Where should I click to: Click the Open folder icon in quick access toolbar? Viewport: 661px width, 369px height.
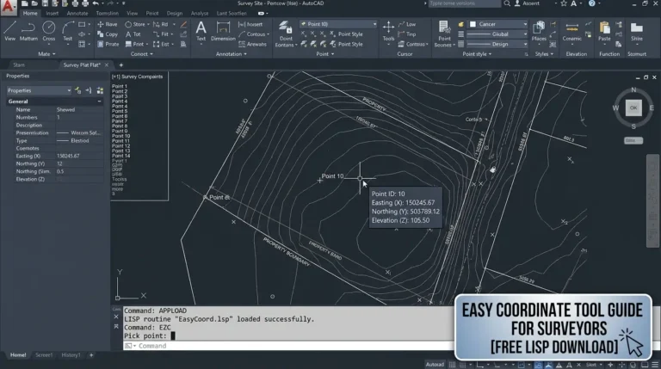tap(34, 3)
